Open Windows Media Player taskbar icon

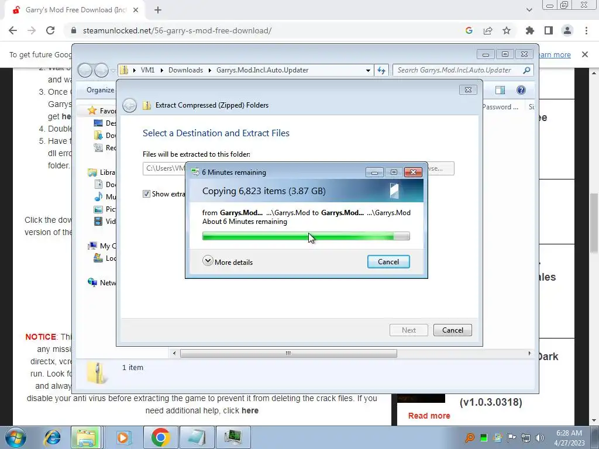[123, 437]
